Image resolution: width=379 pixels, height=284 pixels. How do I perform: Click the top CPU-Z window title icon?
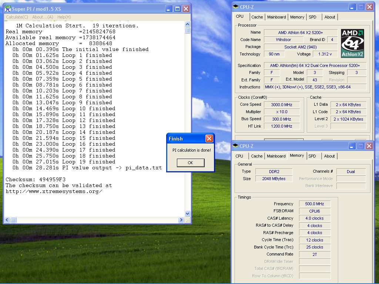(235, 7)
